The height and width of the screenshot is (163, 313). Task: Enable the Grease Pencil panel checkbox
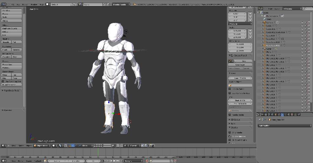232,55
